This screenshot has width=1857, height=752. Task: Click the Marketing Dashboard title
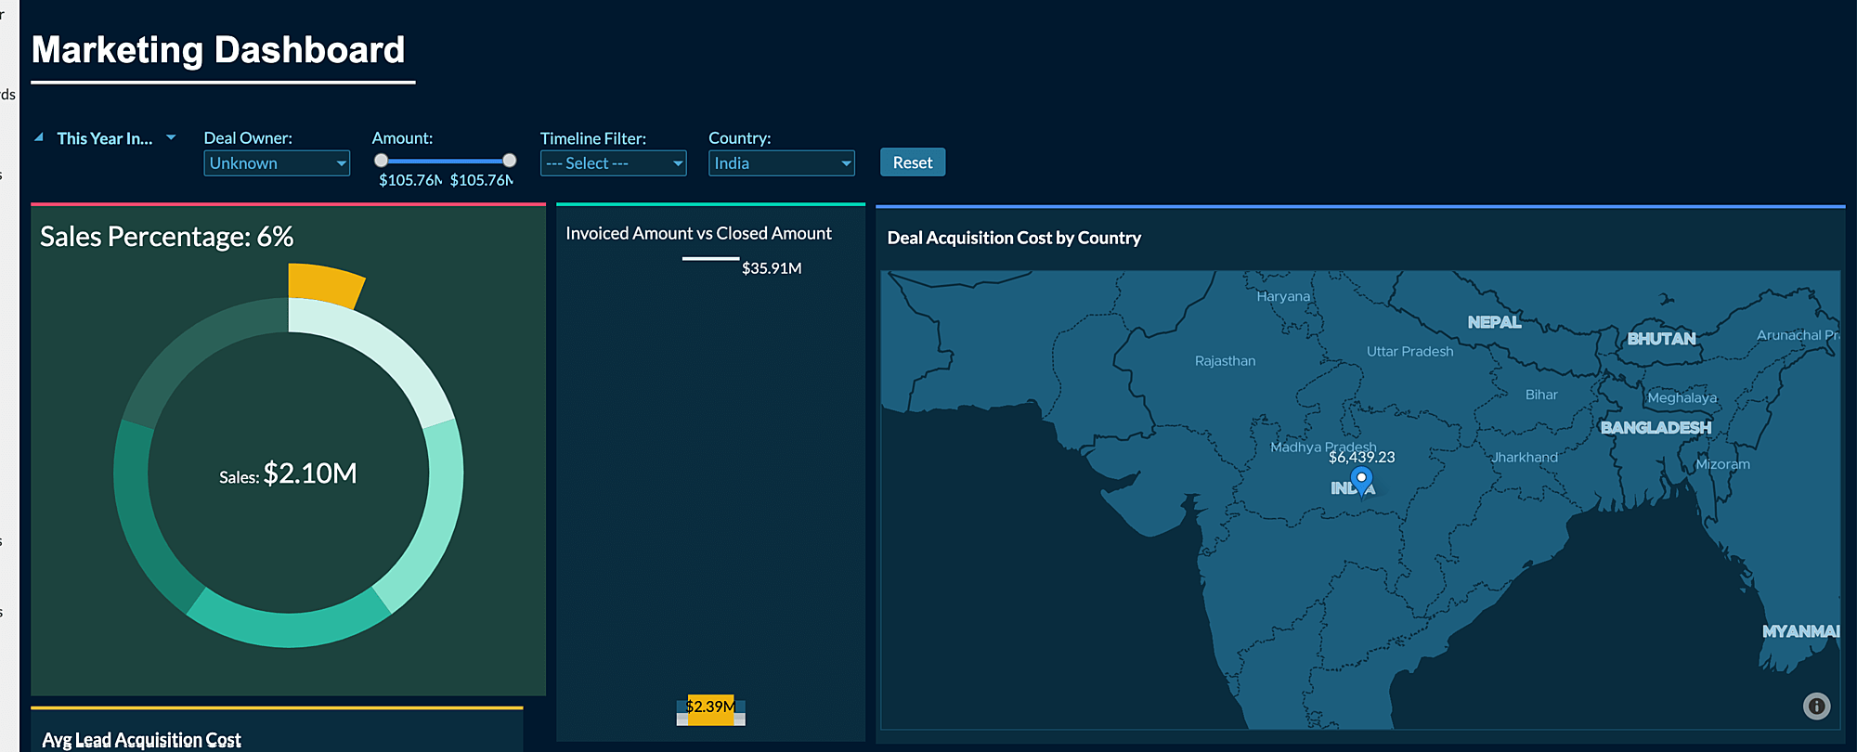[x=218, y=50]
